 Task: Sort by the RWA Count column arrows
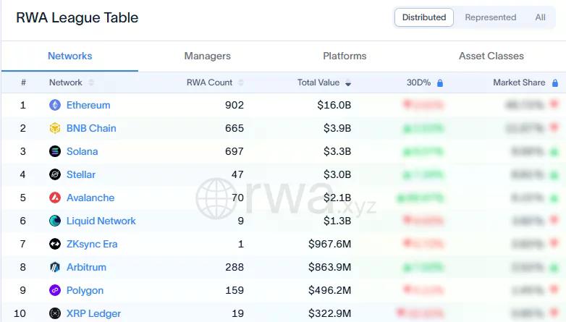(241, 82)
